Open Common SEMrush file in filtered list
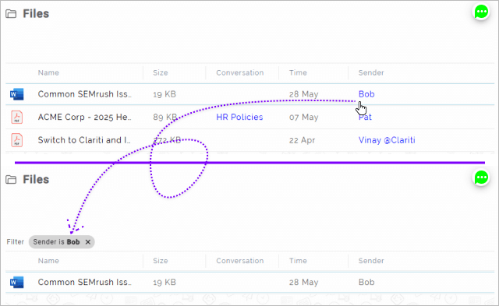Screen dimensions: 499x306 pos(84,282)
